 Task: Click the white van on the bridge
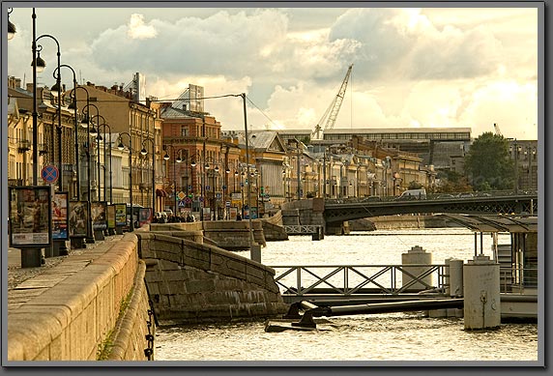pos(413,193)
